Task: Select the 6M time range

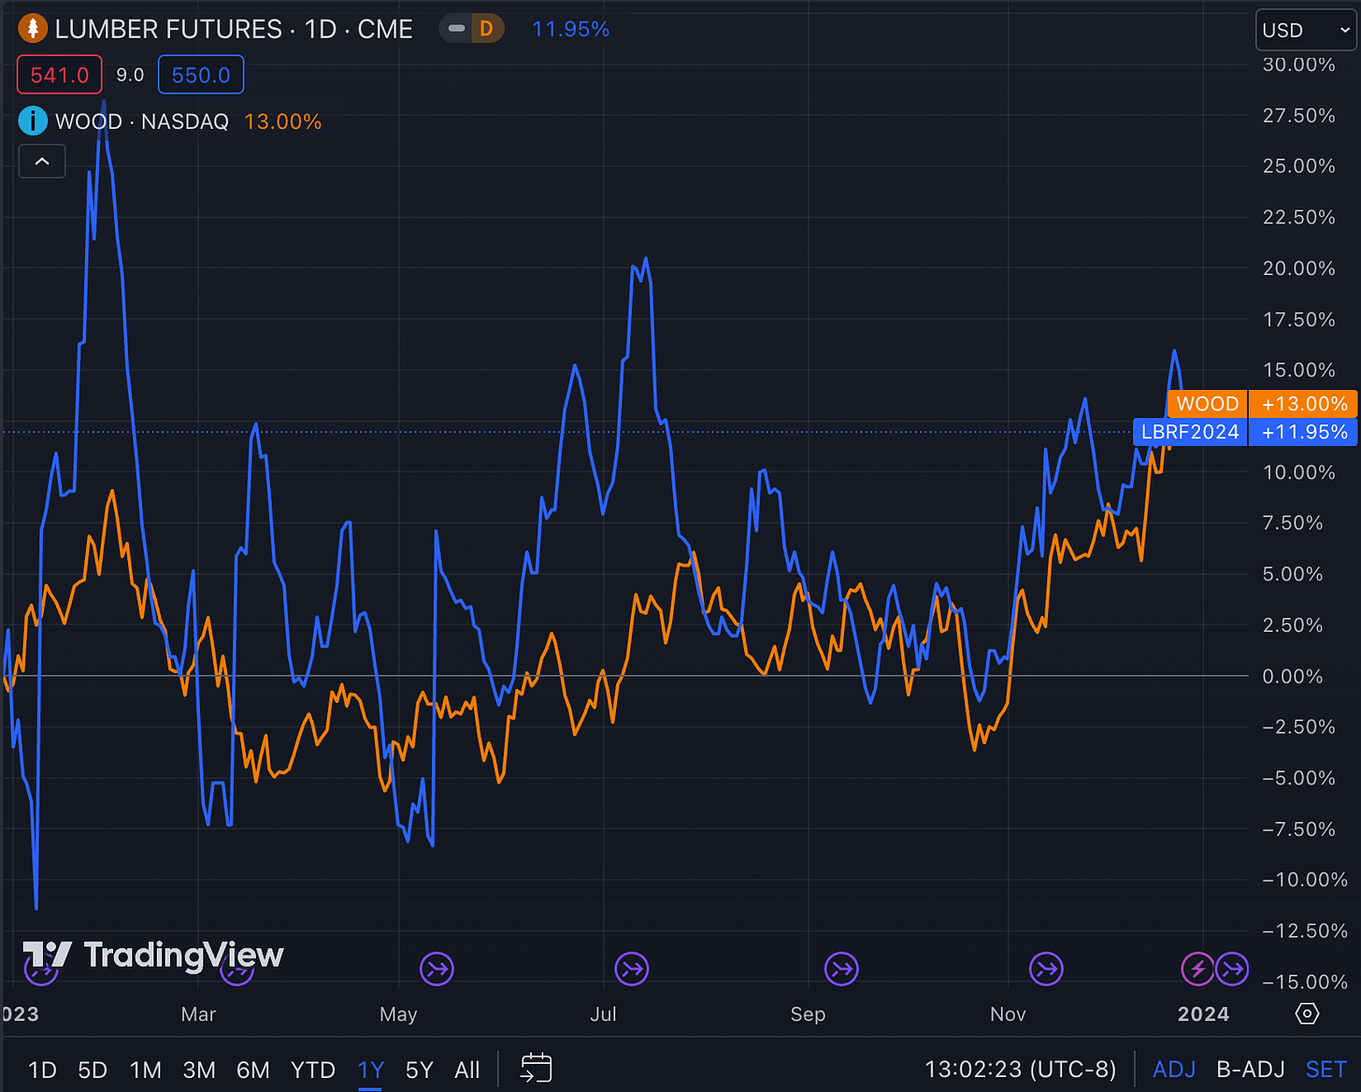Action: click(252, 1070)
